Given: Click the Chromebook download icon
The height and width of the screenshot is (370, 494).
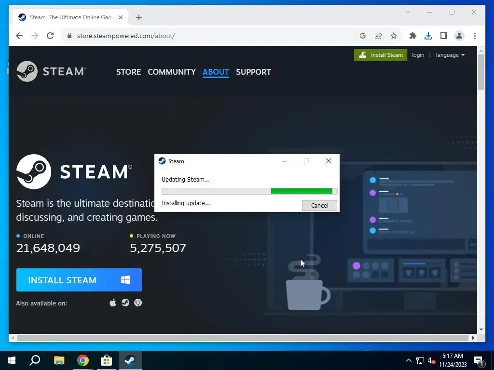Looking at the screenshot, I should [x=138, y=303].
